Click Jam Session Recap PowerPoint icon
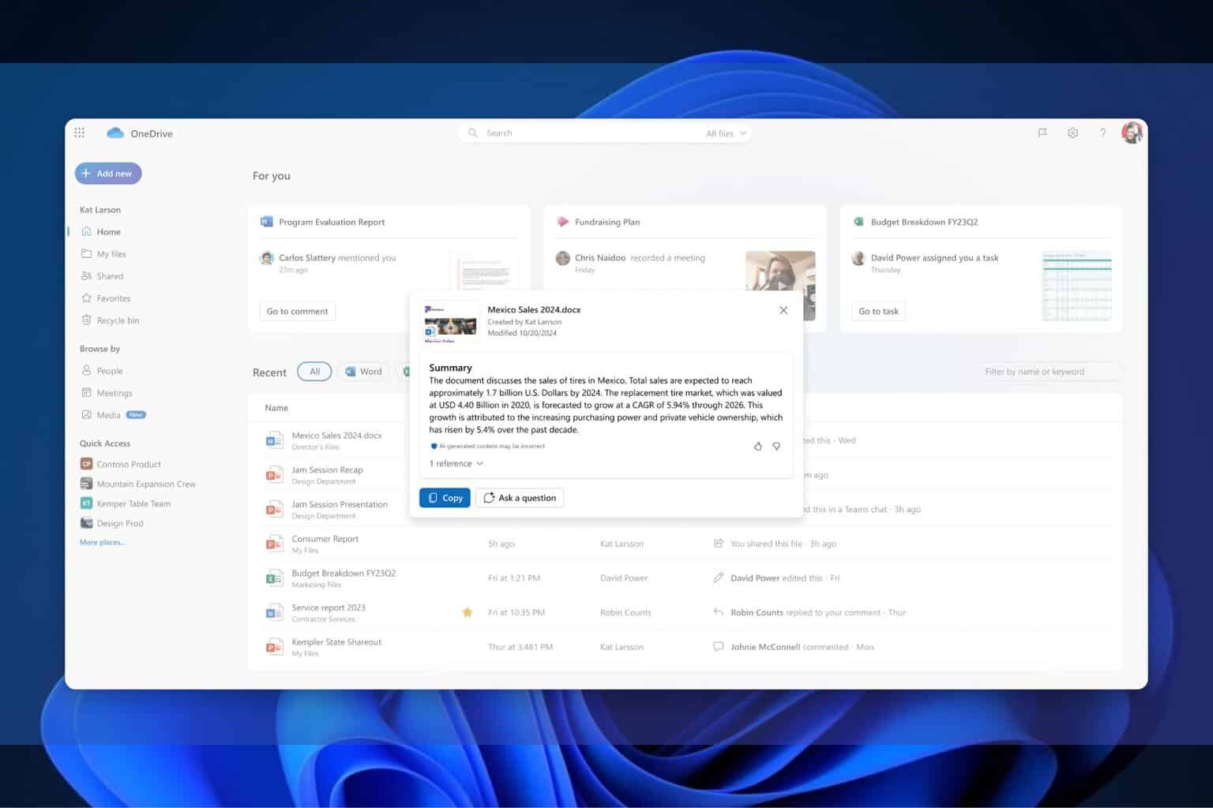 (x=274, y=475)
